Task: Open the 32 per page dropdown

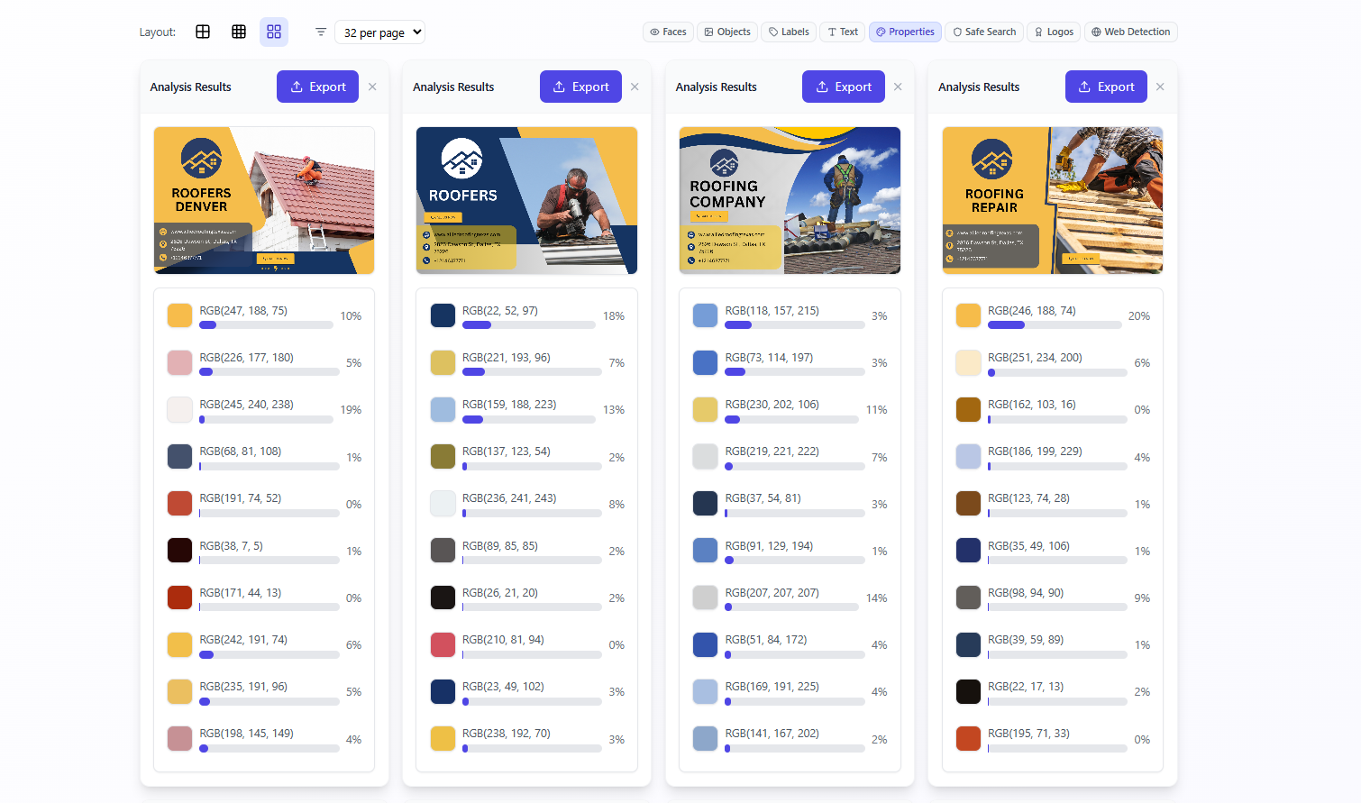Action: point(379,32)
